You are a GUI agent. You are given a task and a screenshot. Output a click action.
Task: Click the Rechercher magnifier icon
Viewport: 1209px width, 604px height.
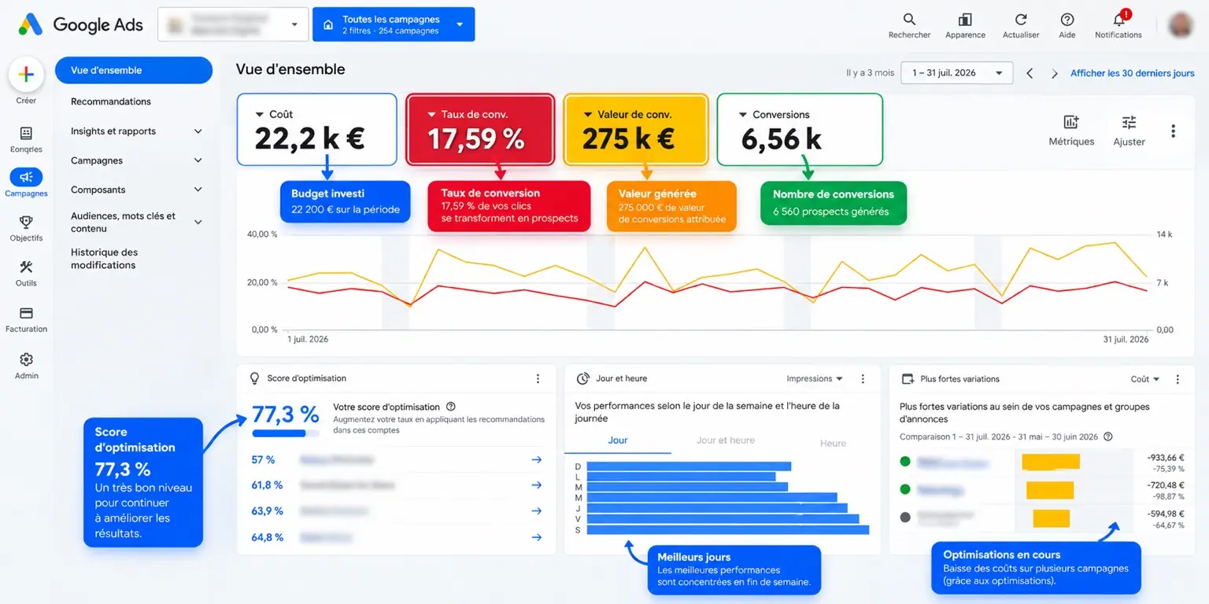tap(909, 20)
